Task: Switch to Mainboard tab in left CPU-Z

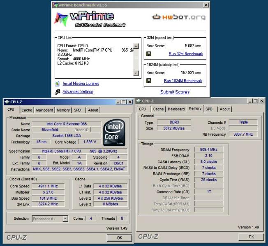Action: tap(44, 110)
